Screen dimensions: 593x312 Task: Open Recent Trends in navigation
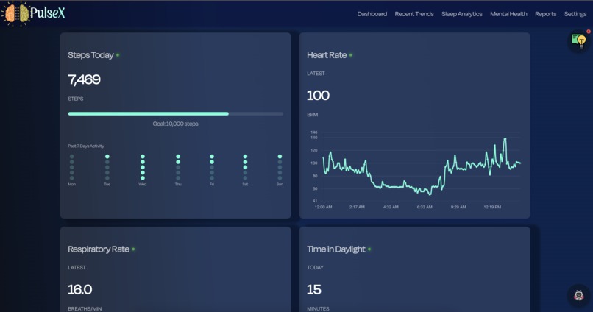click(414, 14)
